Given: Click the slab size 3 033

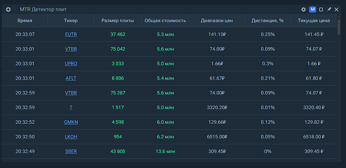Looking at the screenshot, I should click(x=118, y=64).
